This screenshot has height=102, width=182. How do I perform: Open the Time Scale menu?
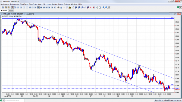coord(33,4)
